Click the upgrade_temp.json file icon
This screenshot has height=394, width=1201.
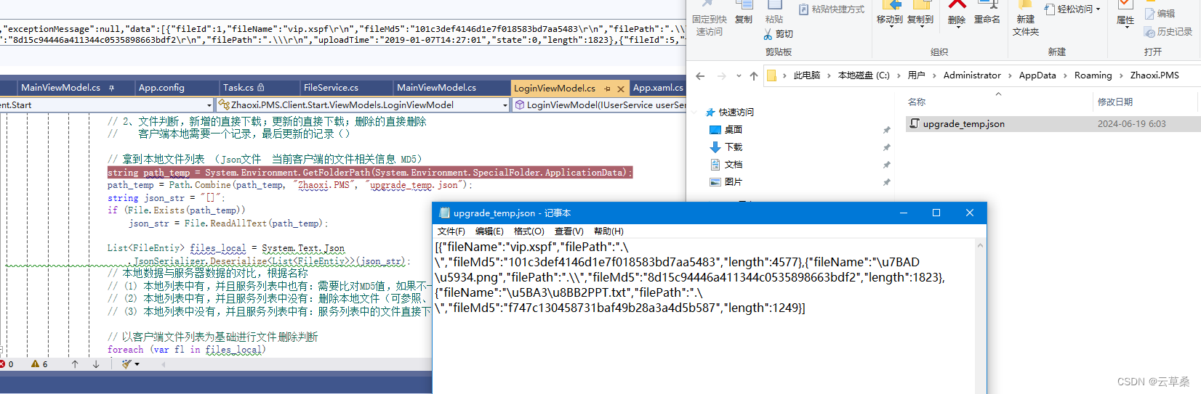[915, 124]
